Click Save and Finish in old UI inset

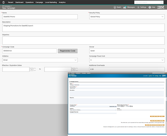coord(155,116)
